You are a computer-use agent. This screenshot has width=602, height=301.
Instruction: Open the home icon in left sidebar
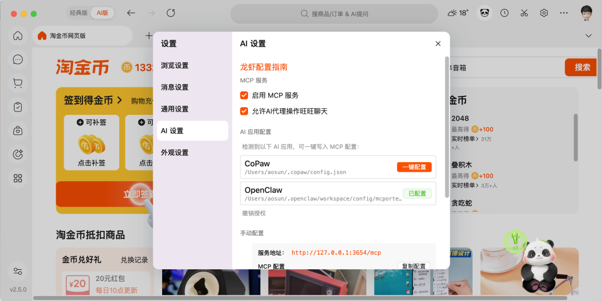coord(18,36)
